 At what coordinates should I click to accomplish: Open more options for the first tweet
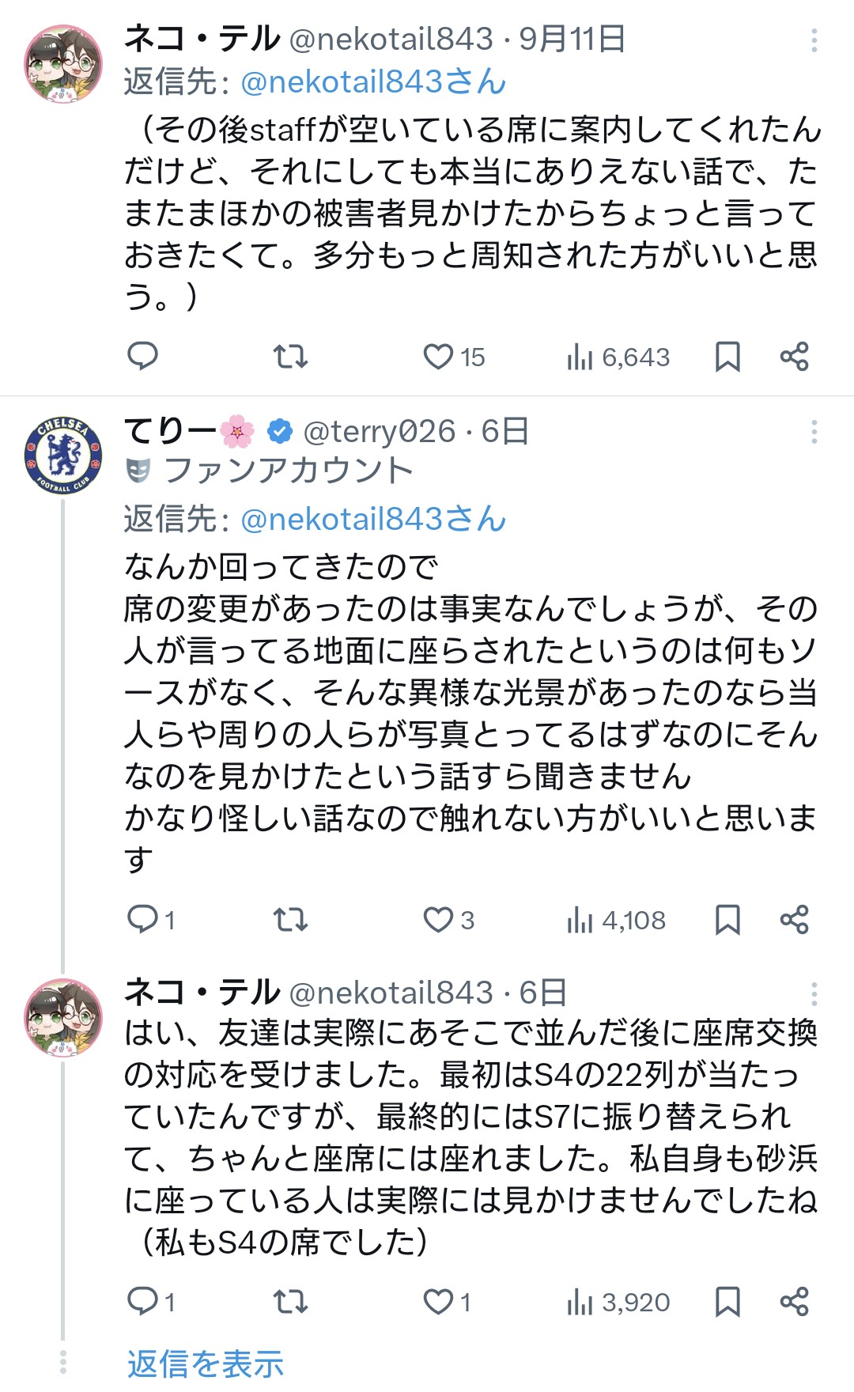[814, 40]
